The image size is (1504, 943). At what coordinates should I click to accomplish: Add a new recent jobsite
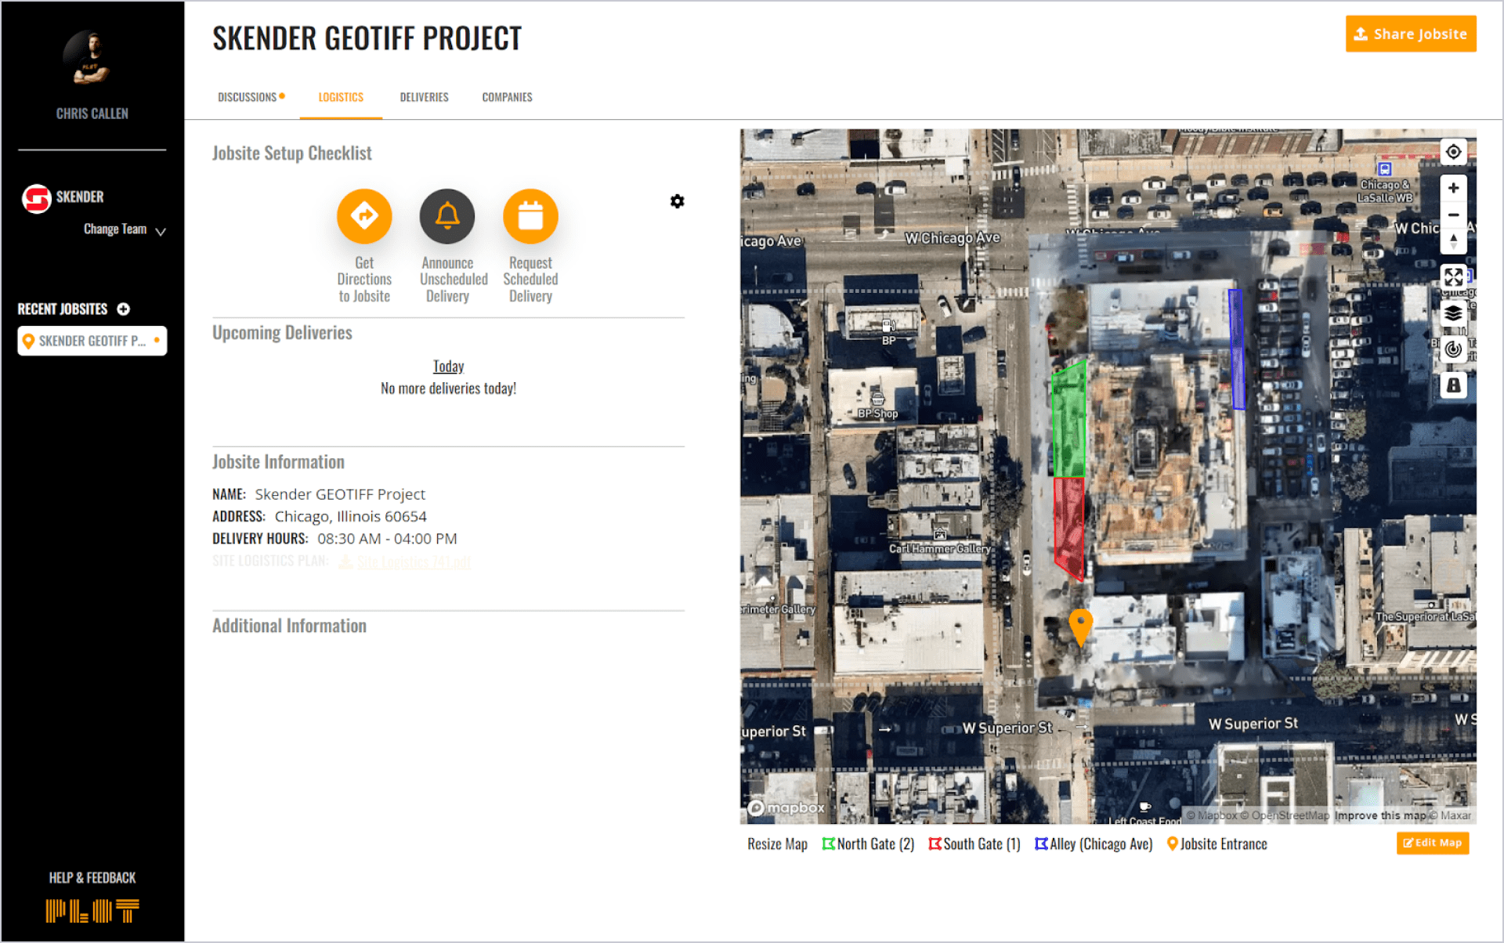(124, 309)
